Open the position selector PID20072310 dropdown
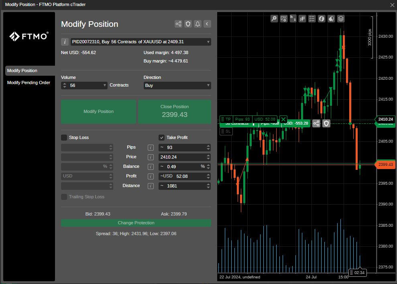397x284 pixels. [141, 42]
